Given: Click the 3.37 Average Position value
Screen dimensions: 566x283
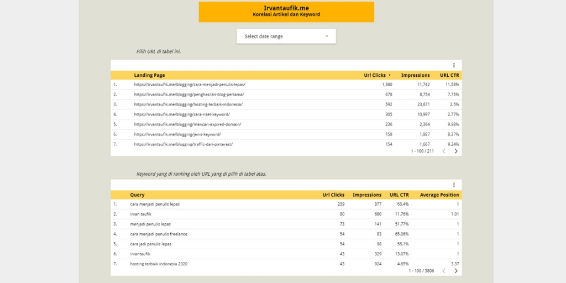Looking at the screenshot, I should [455, 264].
